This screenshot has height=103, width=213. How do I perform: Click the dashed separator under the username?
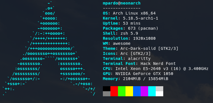tap(122, 8)
